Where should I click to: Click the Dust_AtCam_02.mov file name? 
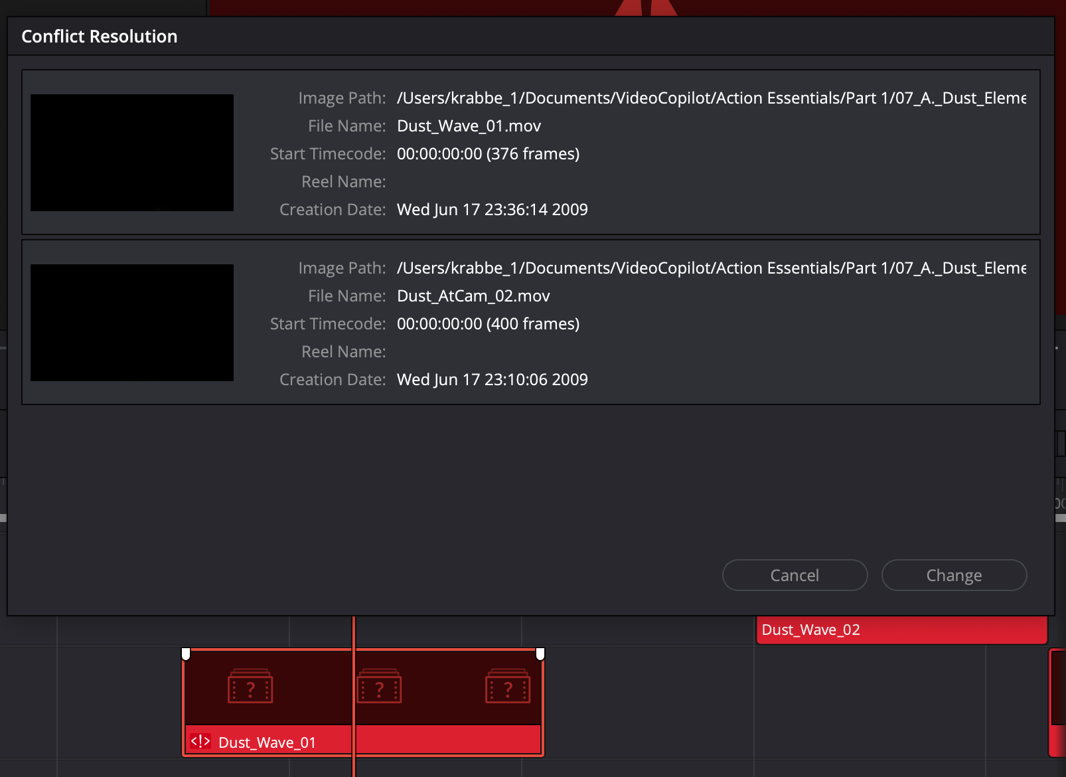(x=473, y=296)
